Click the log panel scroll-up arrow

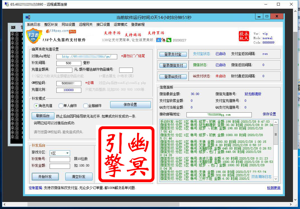[276, 122]
